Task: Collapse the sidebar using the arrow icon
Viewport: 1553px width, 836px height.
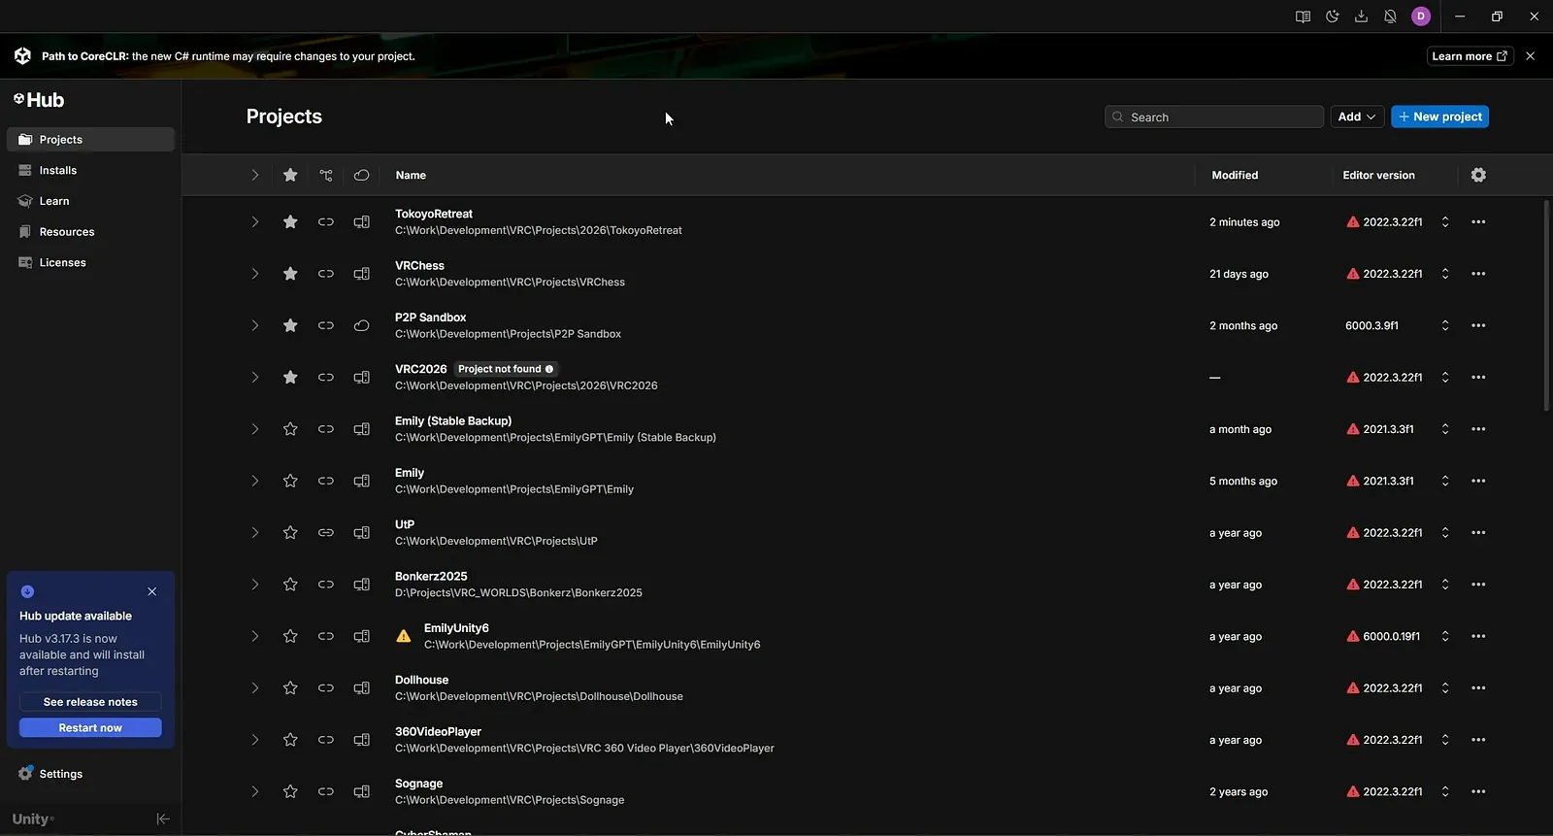Action: (x=163, y=819)
